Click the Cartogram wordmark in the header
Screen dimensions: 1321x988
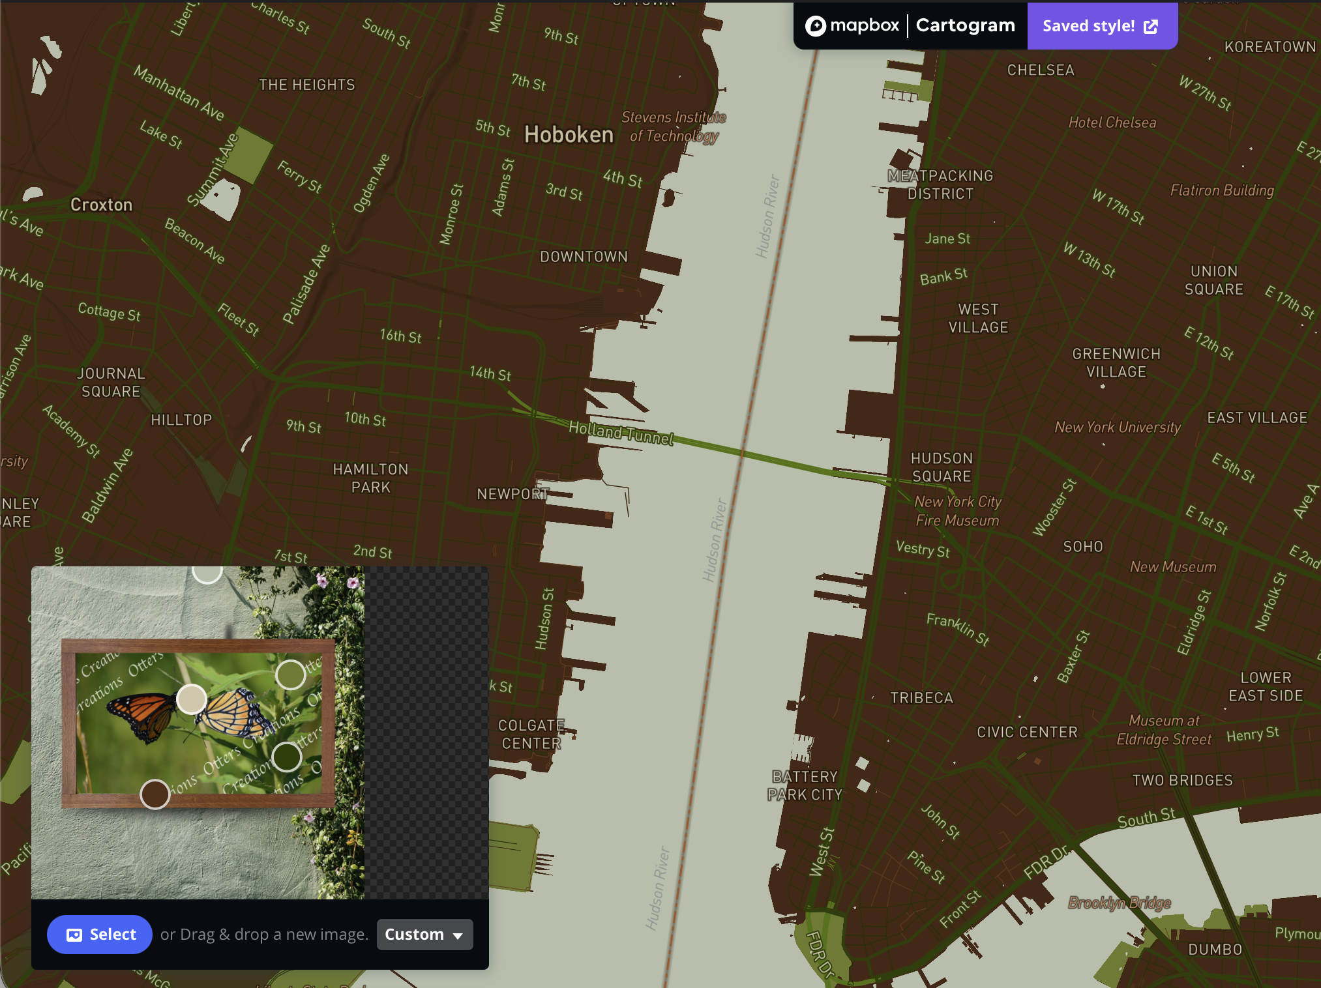pyautogui.click(x=965, y=25)
